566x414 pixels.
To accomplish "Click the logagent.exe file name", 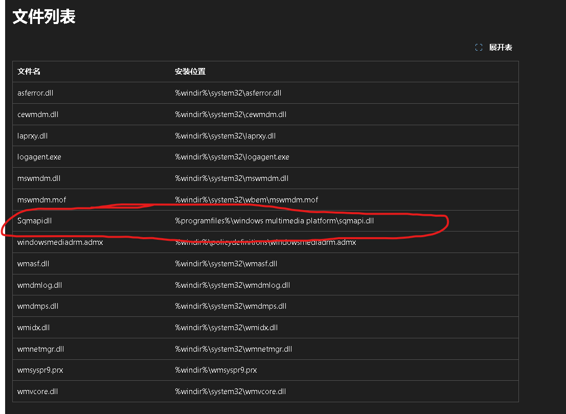I will pos(39,157).
